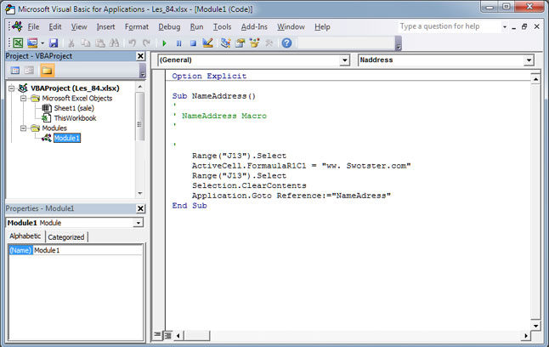
Task: Open the (General) object dropdown
Action: click(345, 60)
